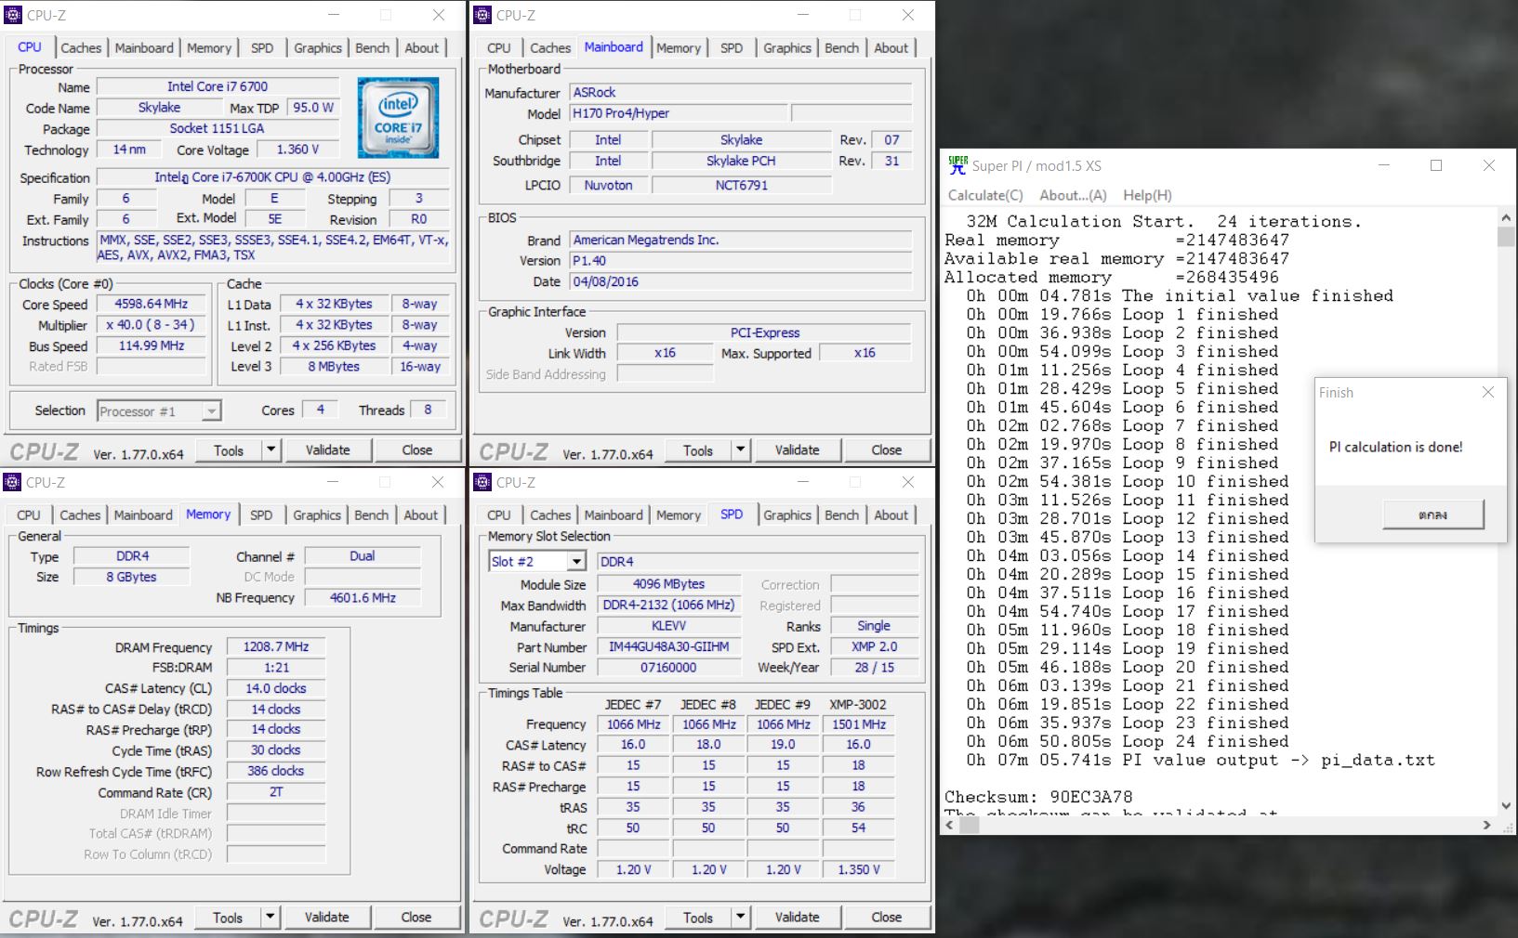Click Super PI horizontal scrollbar thumb
This screenshot has height=938, width=1518.
[970, 825]
